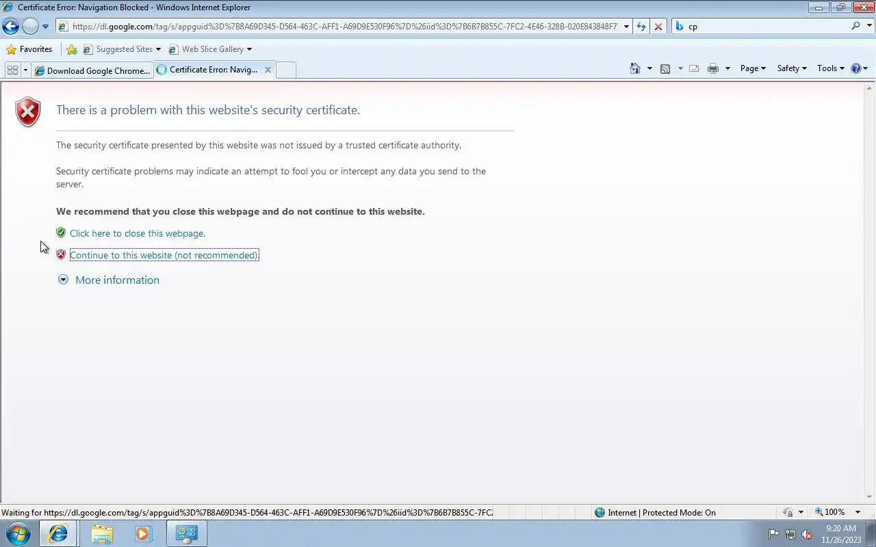Viewport: 876px width, 547px height.
Task: Click the status bar privacy/popup icon
Action: (788, 512)
